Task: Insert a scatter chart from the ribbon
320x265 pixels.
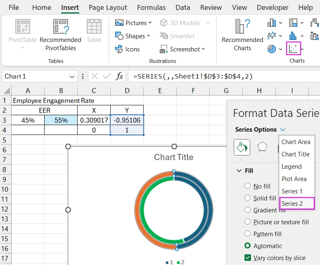Action: click(x=294, y=49)
